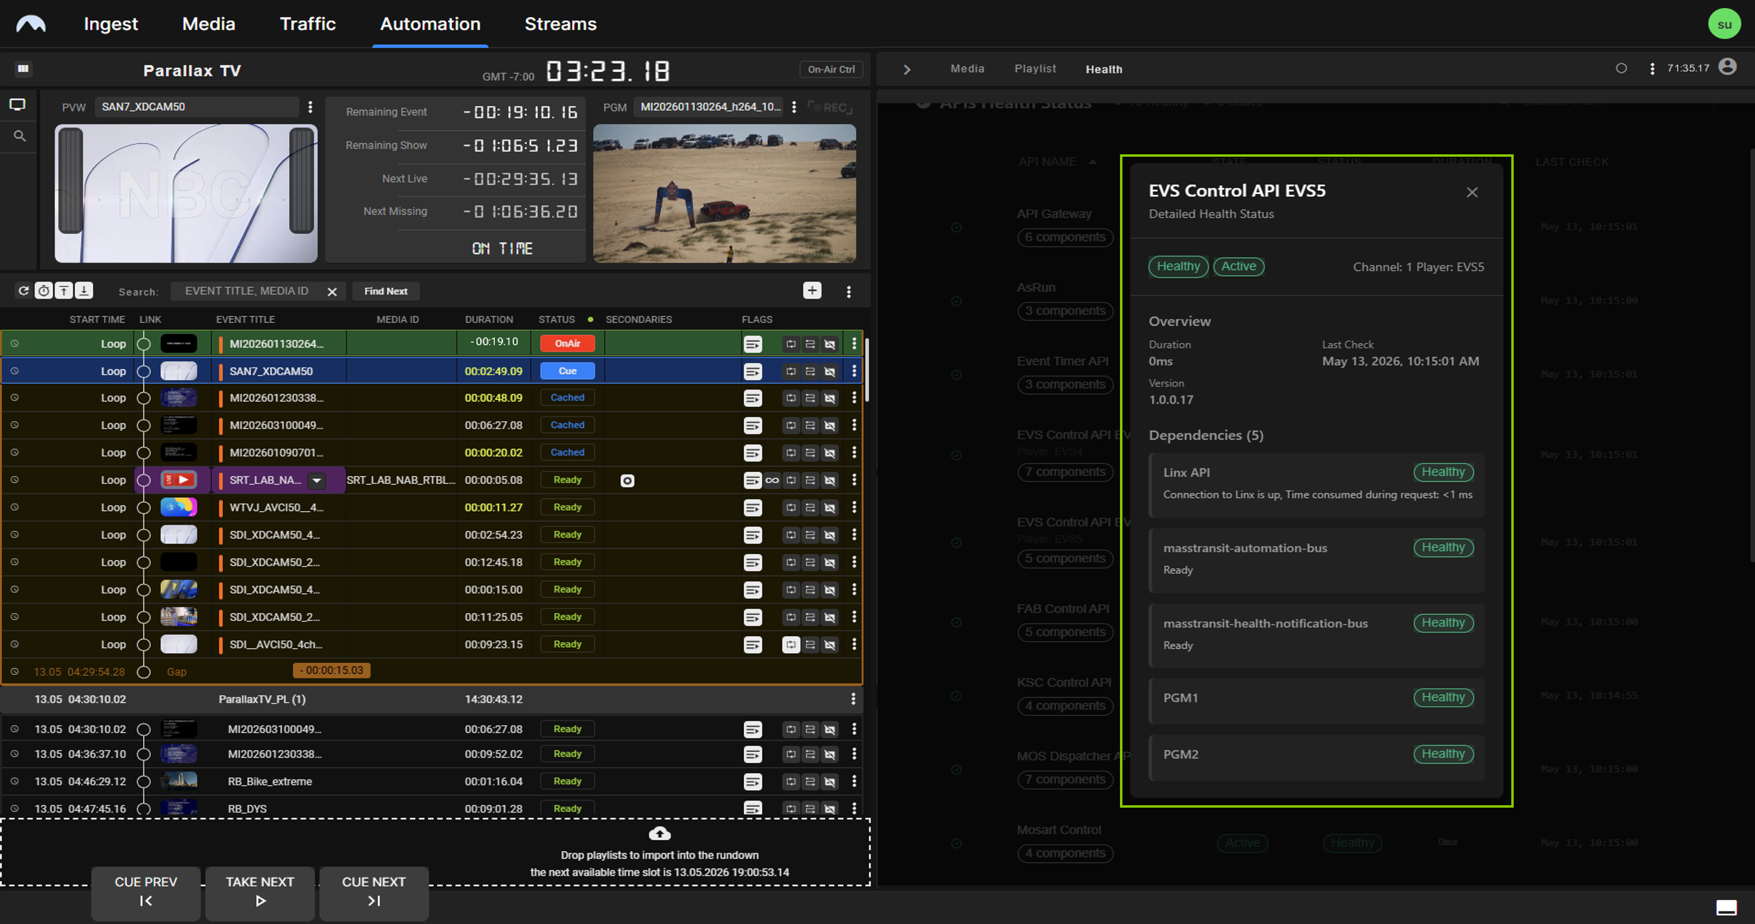
Task: Click the blue Cue status badge
Action: [x=567, y=371]
